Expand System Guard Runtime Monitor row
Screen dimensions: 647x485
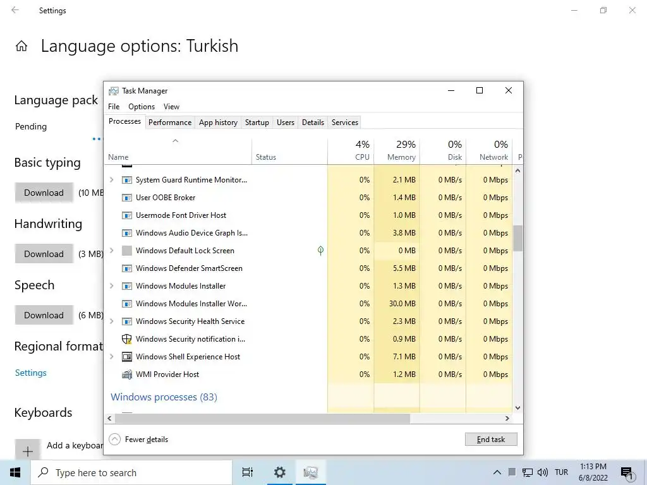coord(111,180)
